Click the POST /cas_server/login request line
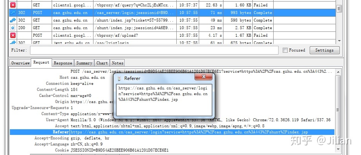 (x=201, y=72)
